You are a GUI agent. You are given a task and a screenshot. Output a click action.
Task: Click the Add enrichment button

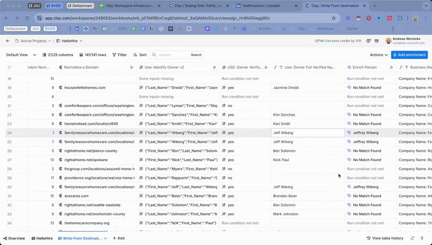409,55
